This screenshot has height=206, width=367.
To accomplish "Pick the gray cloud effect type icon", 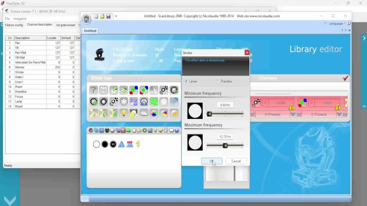I will click(x=144, y=113).
